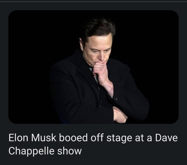Click the coat button on the sleeve
The width and height of the screenshot is (187, 165).
(x=116, y=99)
